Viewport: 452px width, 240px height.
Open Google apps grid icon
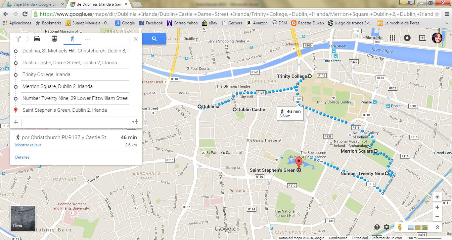tap(392, 38)
